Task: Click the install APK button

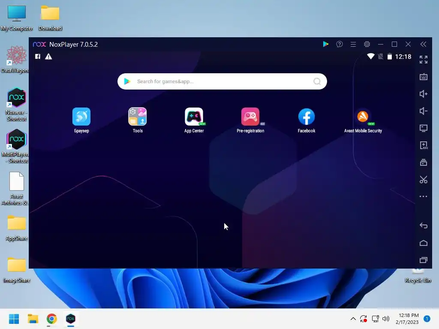Action: click(423, 145)
